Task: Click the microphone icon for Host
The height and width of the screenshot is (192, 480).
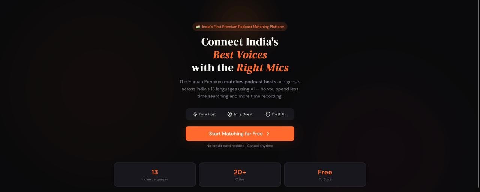Action: click(x=195, y=114)
